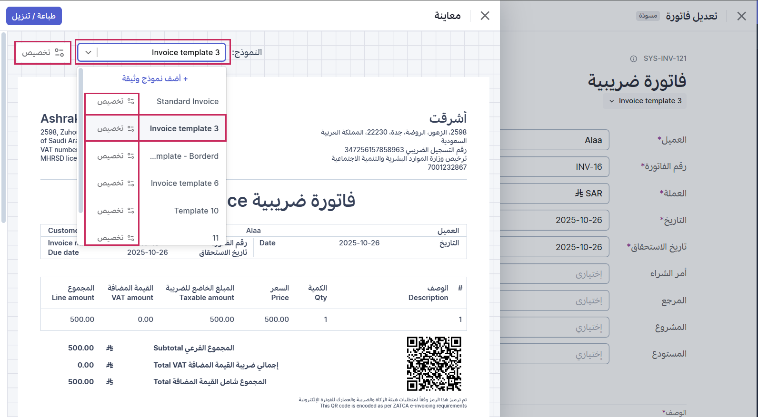
Task: Select Standard Invoice from template list
Action: coord(187,101)
